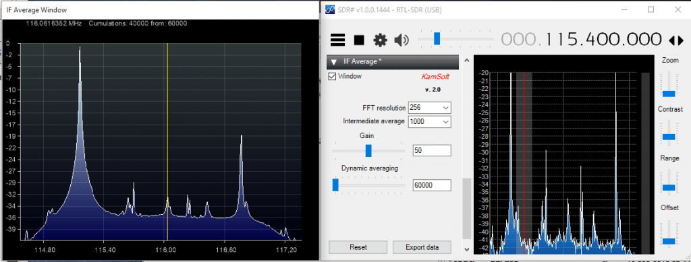Stop the radio with the square icon
Viewport: 691px width, 262px height.
(359, 40)
